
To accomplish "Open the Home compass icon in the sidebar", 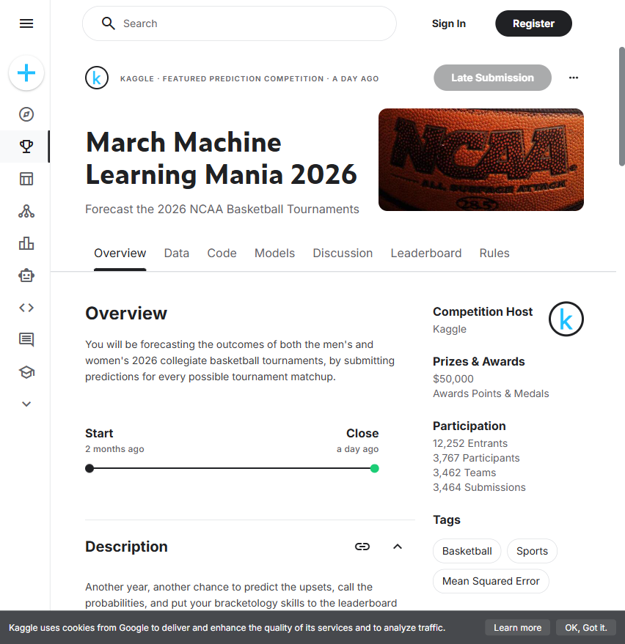I will tap(26, 114).
